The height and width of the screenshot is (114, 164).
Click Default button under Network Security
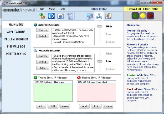[43, 62]
